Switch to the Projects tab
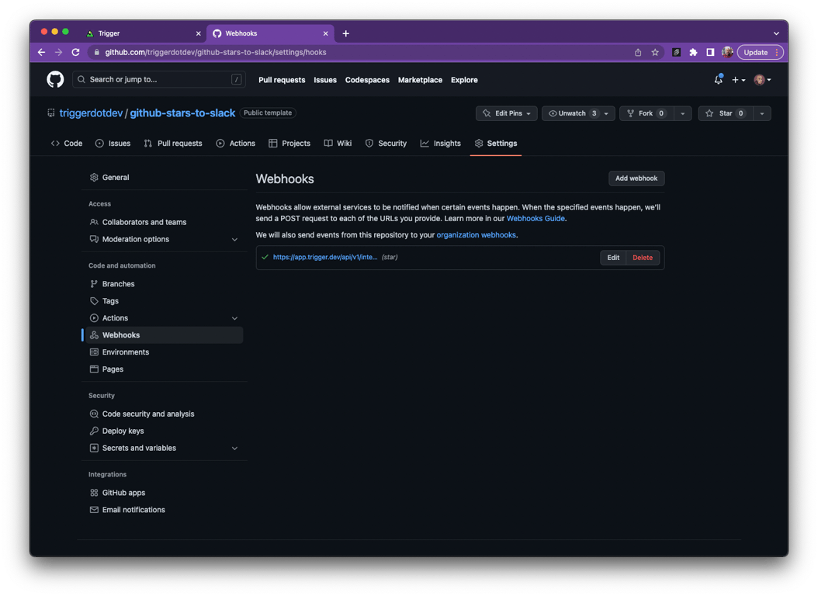 [289, 144]
